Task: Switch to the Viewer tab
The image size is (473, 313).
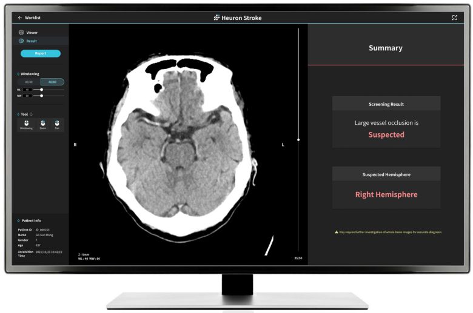Action: (x=32, y=33)
